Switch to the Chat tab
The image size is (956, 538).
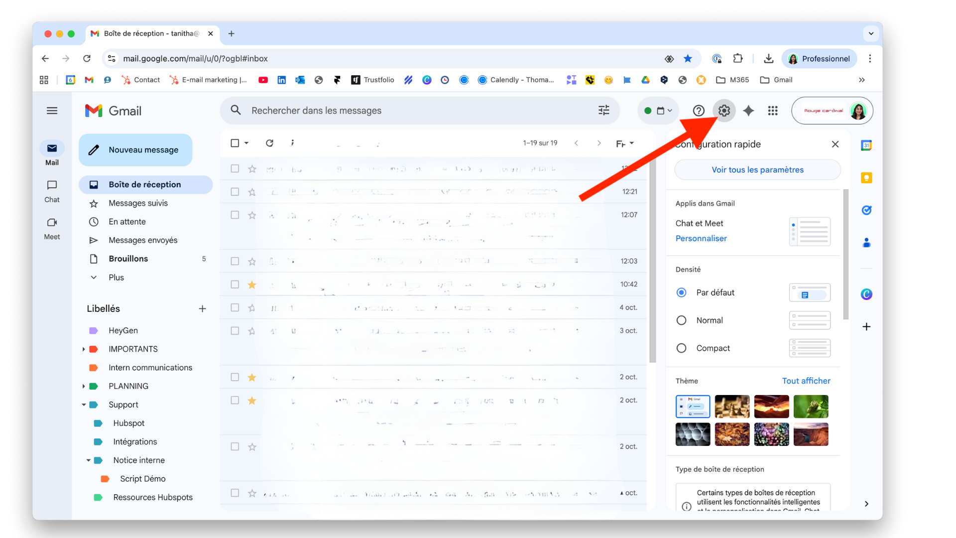click(52, 191)
